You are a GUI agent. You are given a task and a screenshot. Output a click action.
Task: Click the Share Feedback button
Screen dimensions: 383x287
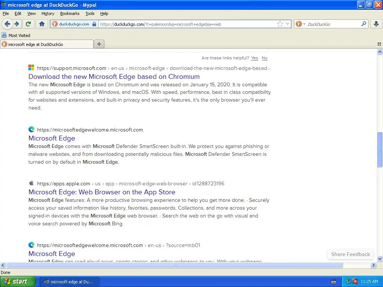(x=350, y=254)
